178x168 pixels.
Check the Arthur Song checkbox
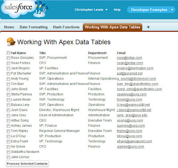tap(8, 121)
